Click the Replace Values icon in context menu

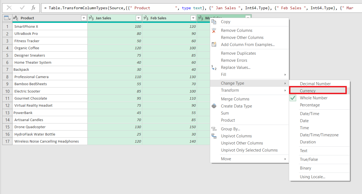[x=214, y=67]
